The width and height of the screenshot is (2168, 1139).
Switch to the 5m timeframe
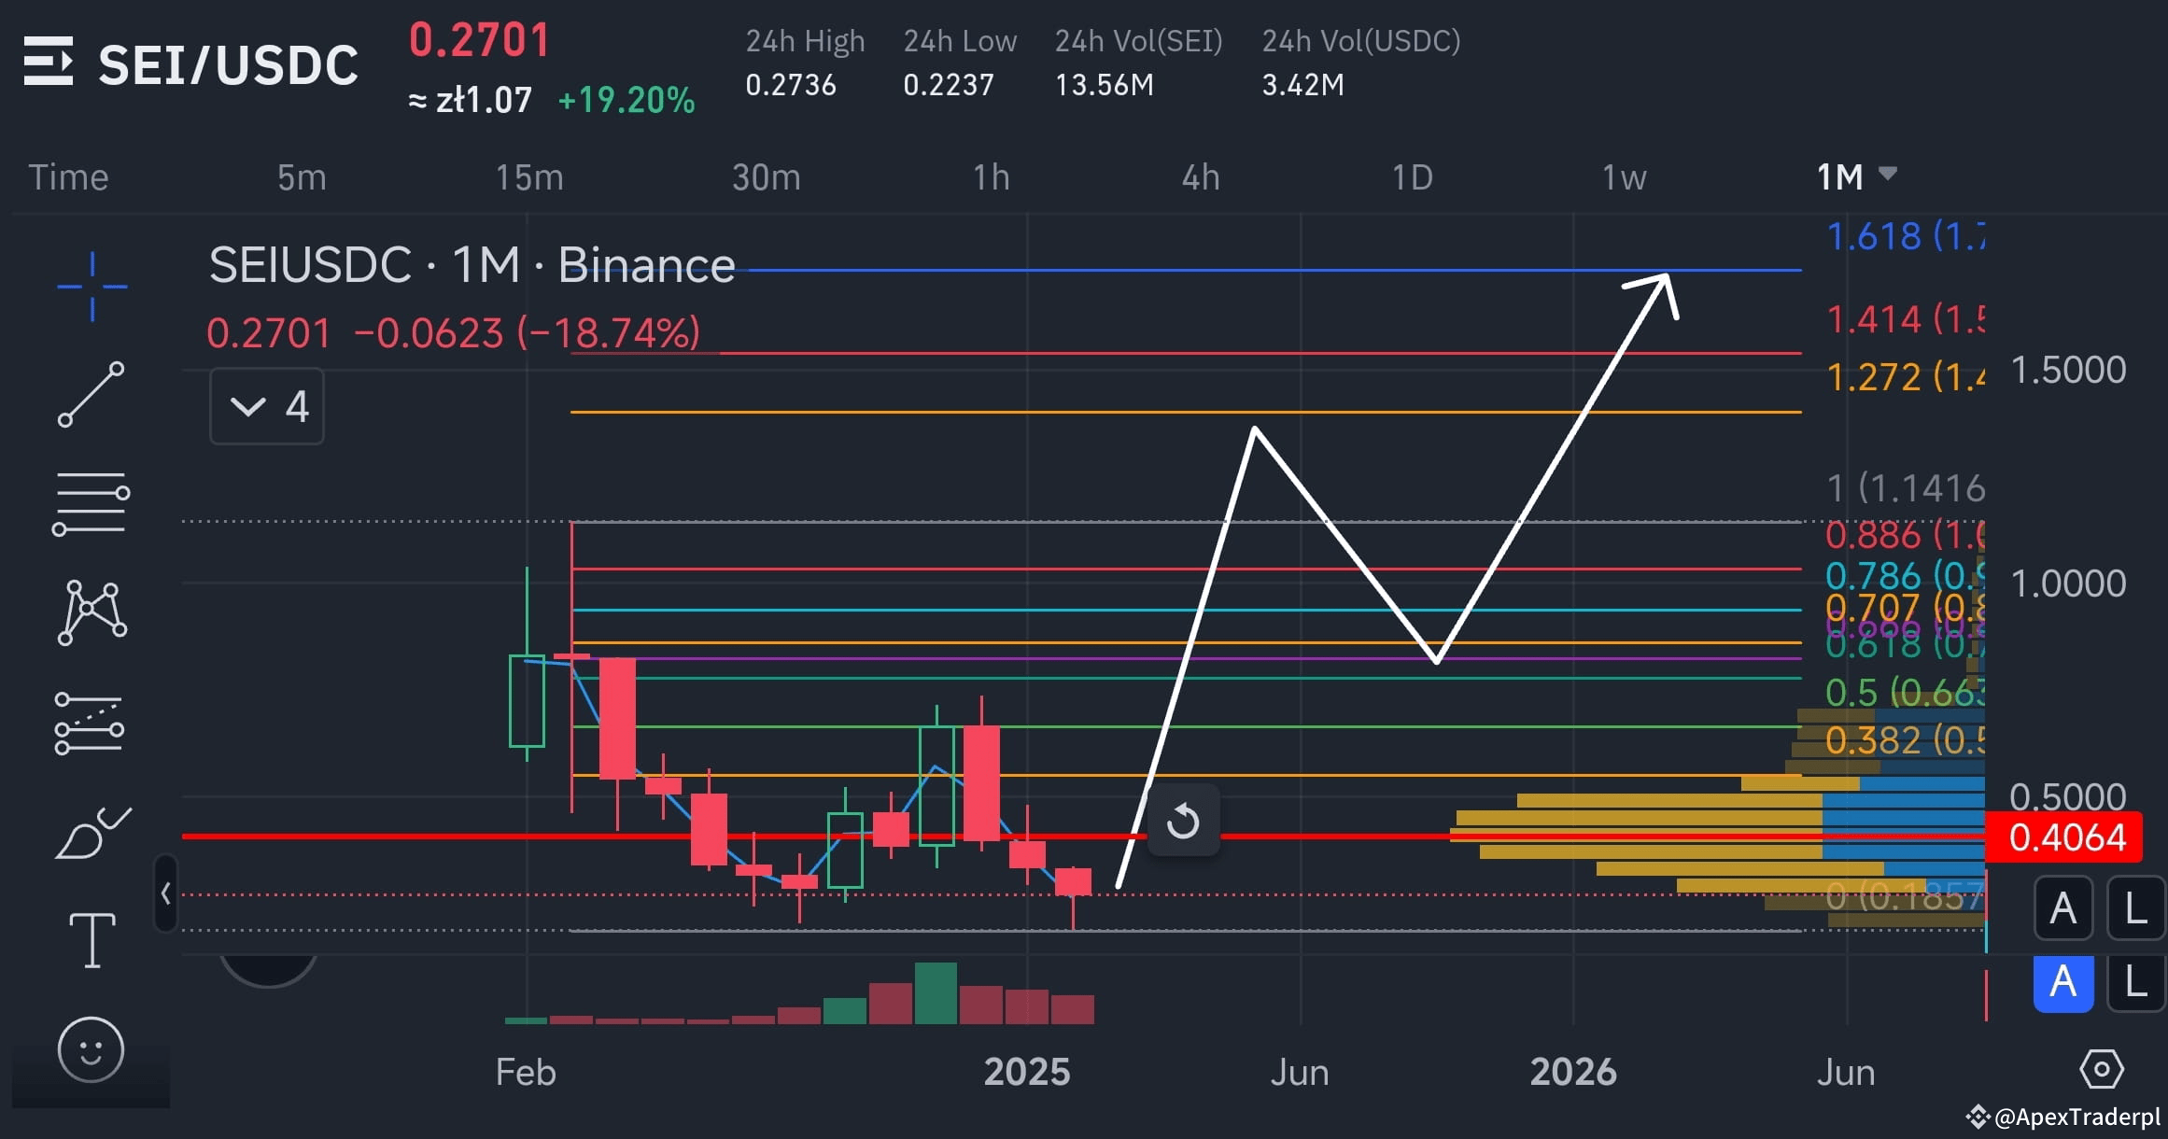[x=302, y=177]
